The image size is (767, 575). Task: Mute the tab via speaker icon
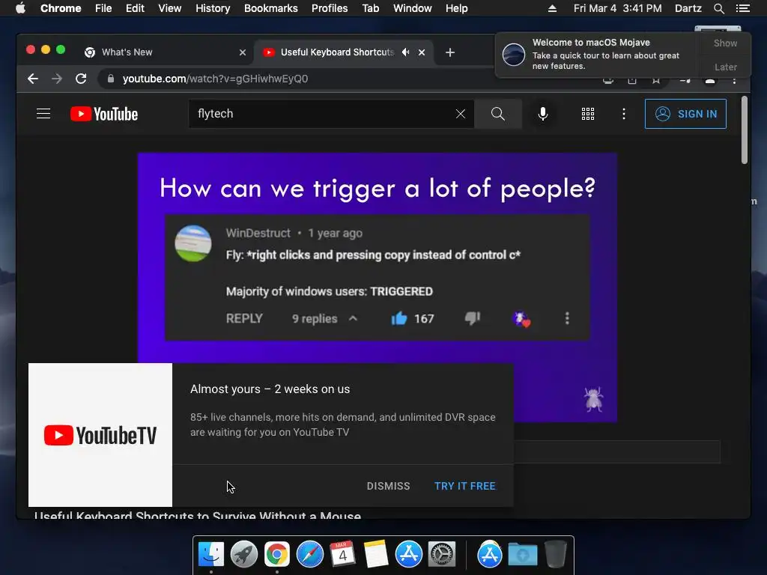(405, 52)
